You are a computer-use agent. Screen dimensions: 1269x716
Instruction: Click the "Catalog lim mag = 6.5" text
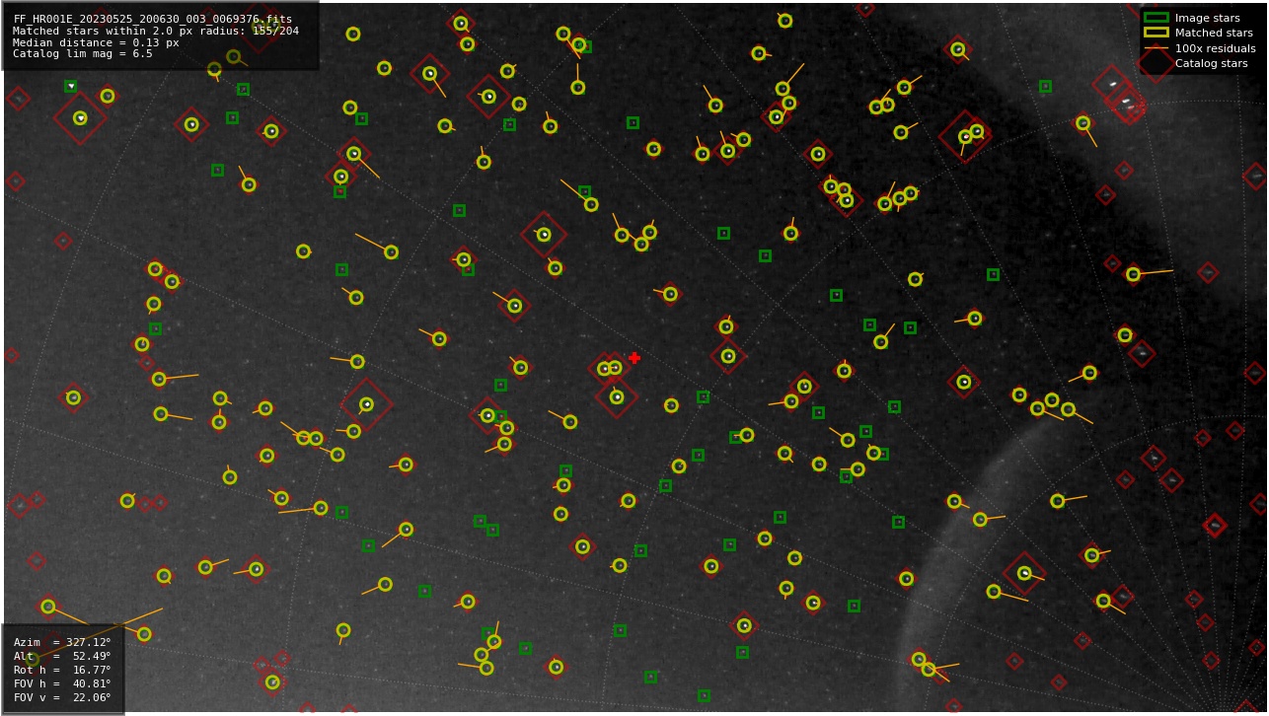(83, 54)
